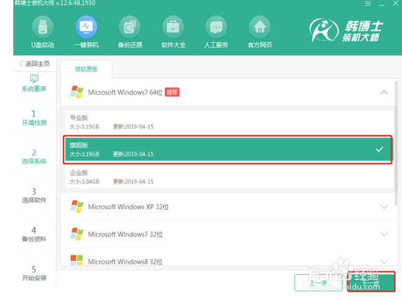The image size is (402, 301).
Task: Go back via 返回主页
Action: click(34, 64)
